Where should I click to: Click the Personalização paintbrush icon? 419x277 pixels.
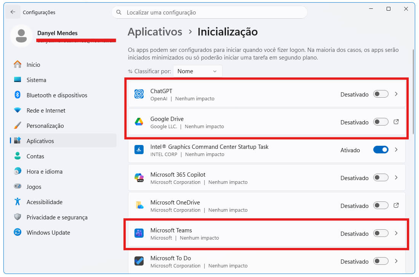18,125
